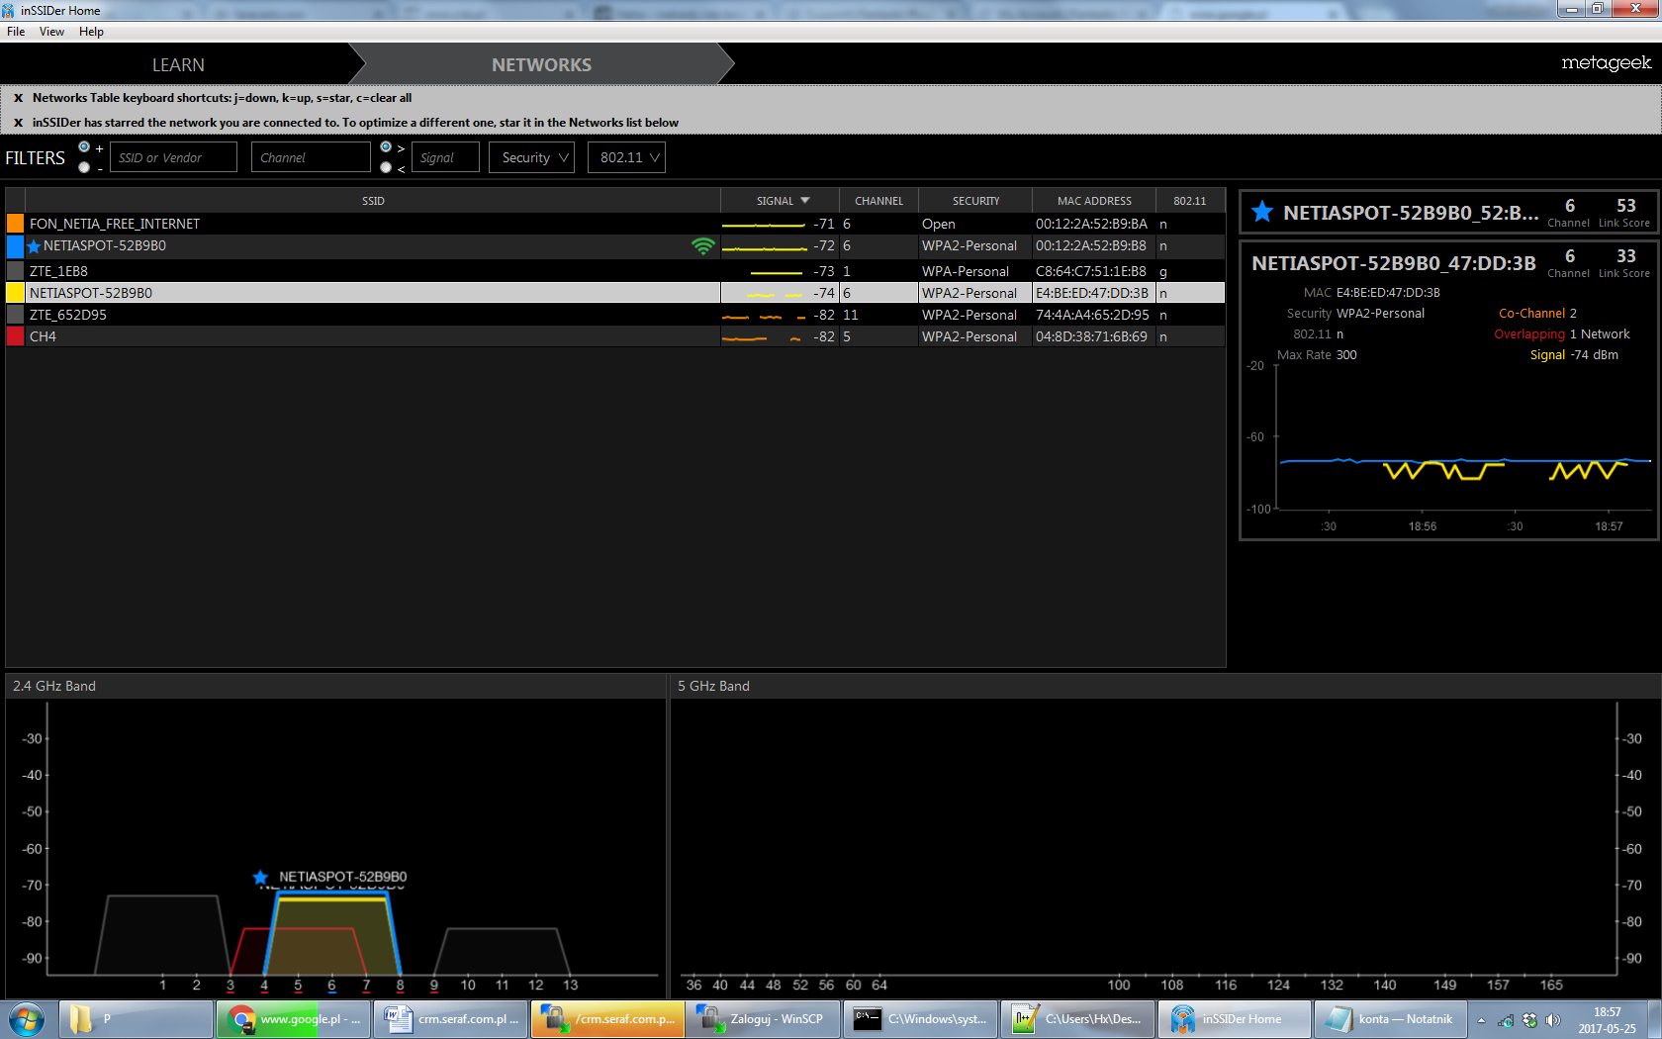
Task: Click the orange swatch for FON_NETIA_FREE_INTERNET
Action: pyautogui.click(x=15, y=224)
